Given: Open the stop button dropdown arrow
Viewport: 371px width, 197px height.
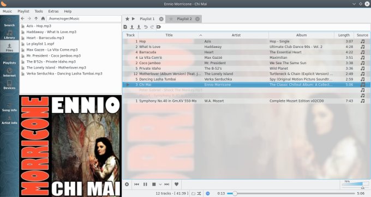Looking at the screenshot, I should point(160,184).
